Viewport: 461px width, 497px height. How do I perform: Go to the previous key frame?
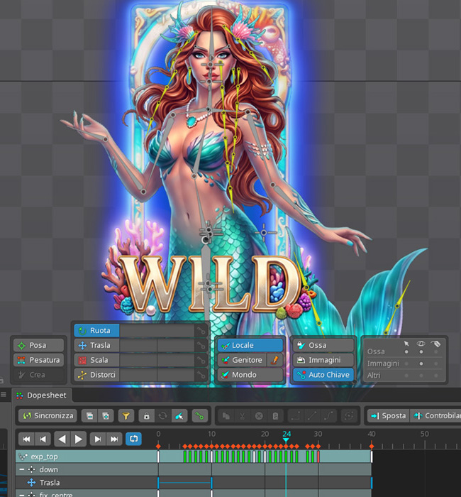pyautogui.click(x=43, y=439)
